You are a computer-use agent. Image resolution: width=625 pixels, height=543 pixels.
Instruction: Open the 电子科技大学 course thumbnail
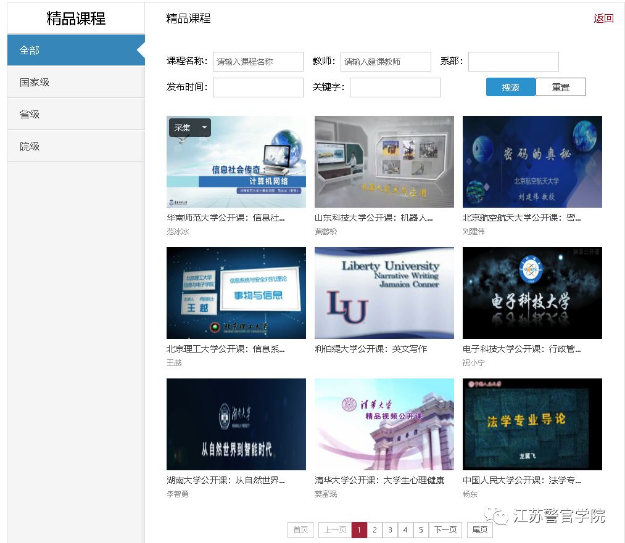coord(532,293)
